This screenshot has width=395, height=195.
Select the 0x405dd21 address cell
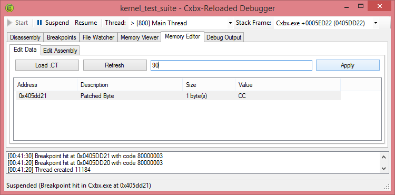click(x=33, y=96)
